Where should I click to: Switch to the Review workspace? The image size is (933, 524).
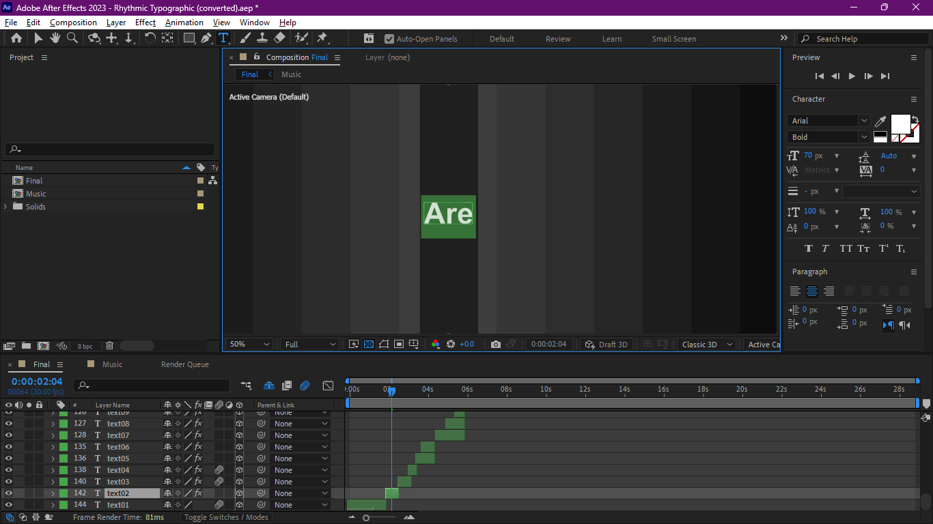click(558, 39)
